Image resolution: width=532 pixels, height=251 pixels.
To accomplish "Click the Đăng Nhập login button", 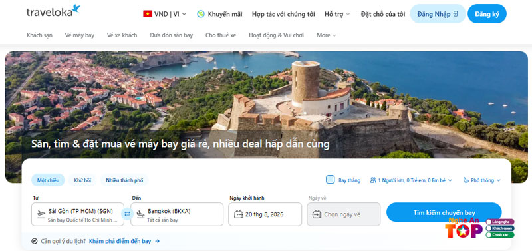I will click(438, 13).
